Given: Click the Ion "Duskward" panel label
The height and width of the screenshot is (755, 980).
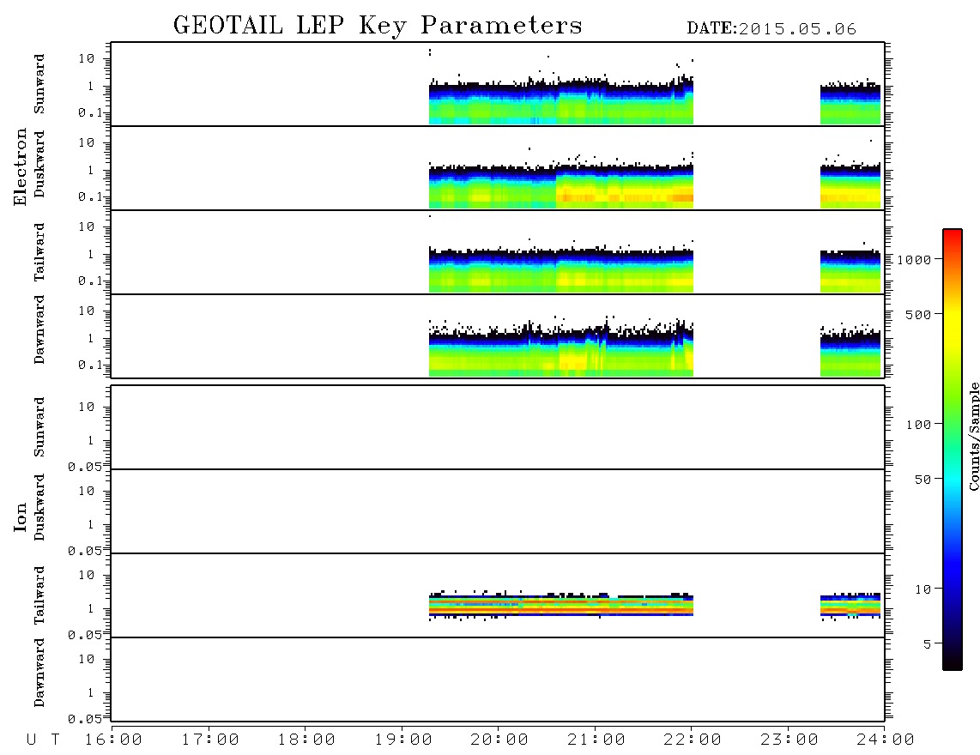Looking at the screenshot, I should pos(39,507).
